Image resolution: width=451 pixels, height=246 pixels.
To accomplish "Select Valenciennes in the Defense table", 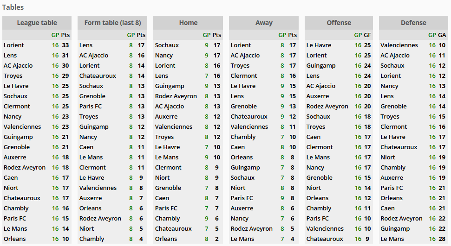I will click(x=399, y=45).
